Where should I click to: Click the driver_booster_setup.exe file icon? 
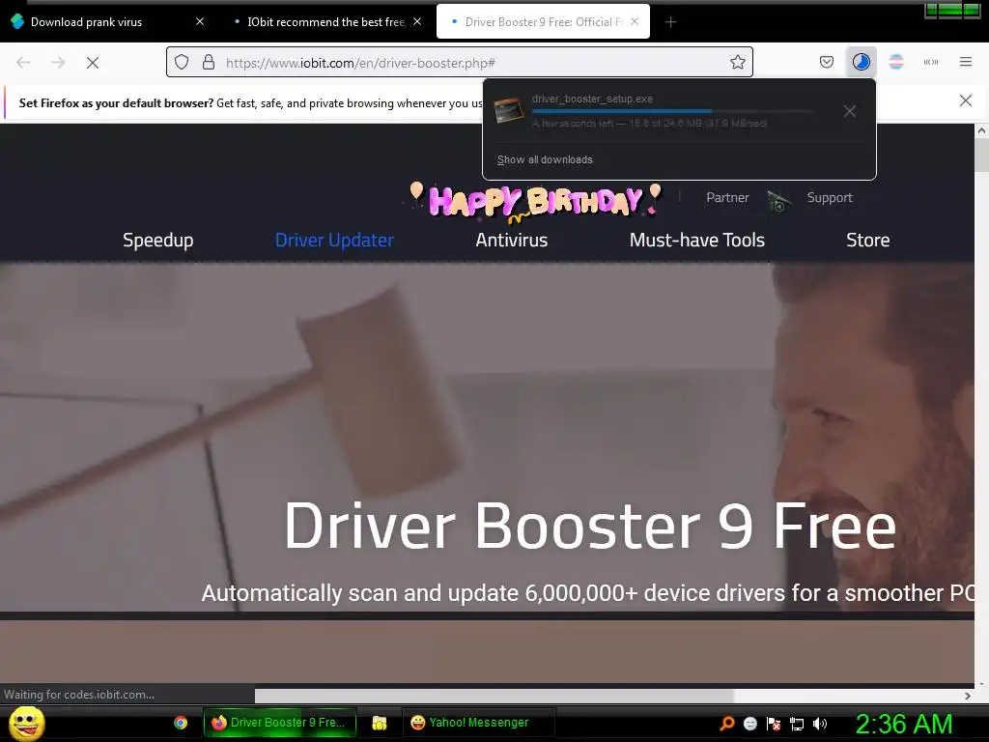(x=508, y=111)
